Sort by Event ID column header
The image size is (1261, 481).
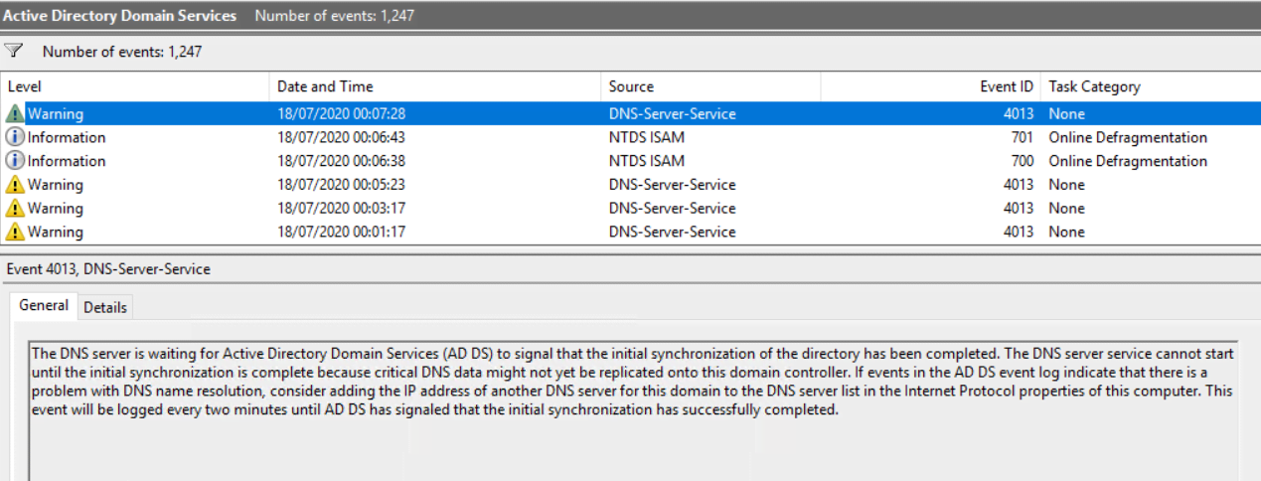tap(931, 86)
